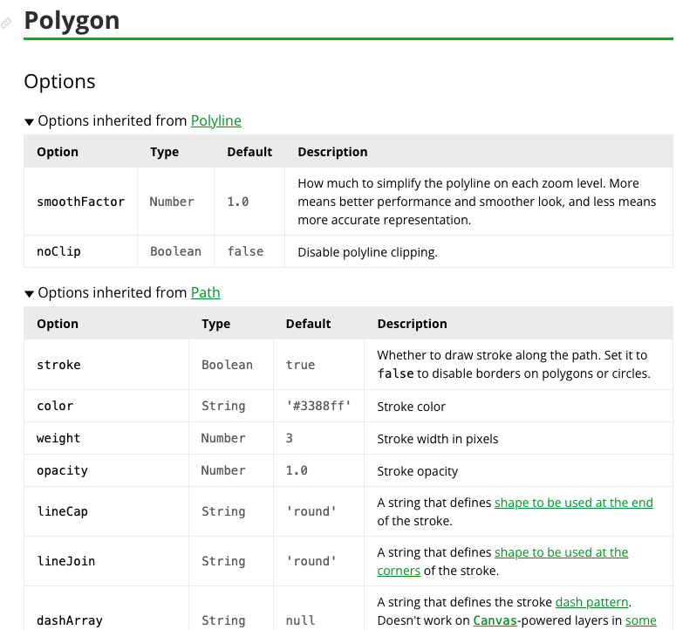
Task: Follow the Canvas link in dashArray row
Action: pos(494,620)
